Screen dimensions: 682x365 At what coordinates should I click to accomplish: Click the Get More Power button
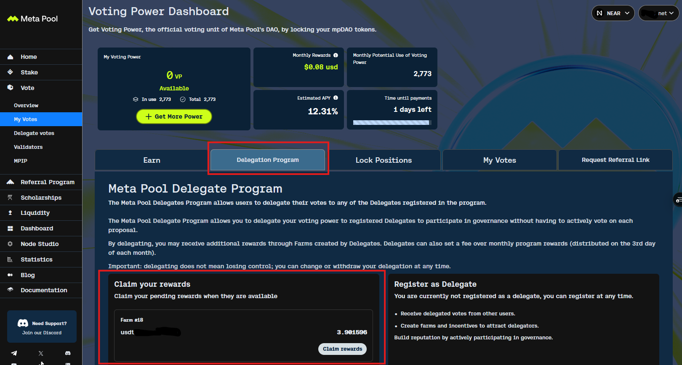point(174,116)
